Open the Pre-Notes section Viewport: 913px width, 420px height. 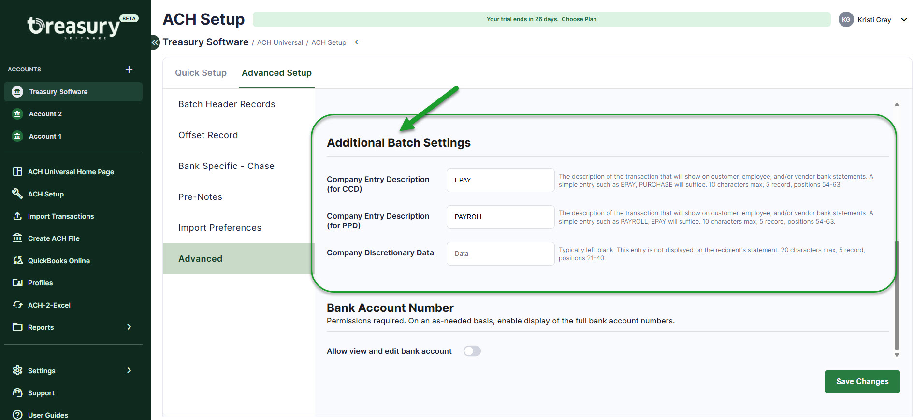click(x=200, y=197)
